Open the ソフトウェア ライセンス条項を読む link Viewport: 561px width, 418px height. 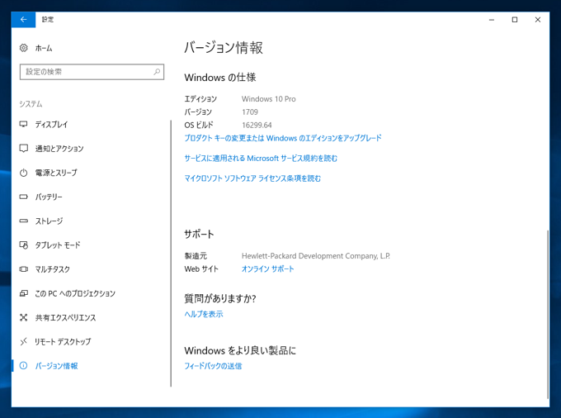pos(252,178)
